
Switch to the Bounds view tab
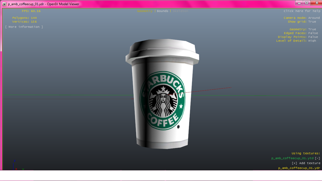[163, 11]
